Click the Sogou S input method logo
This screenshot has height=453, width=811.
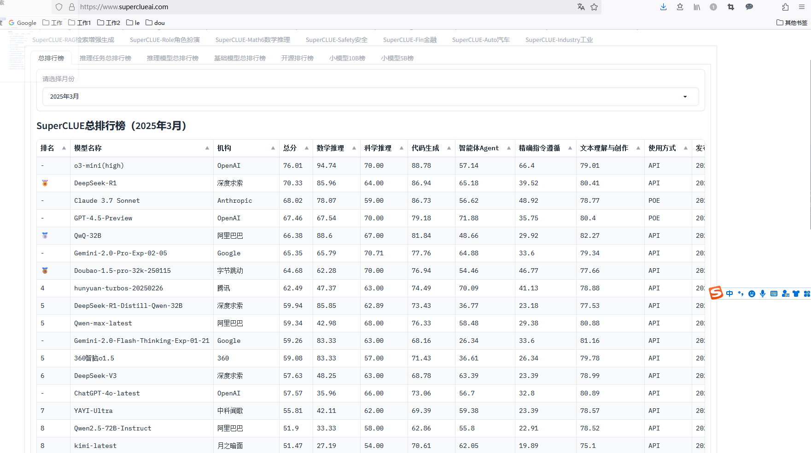tap(716, 293)
